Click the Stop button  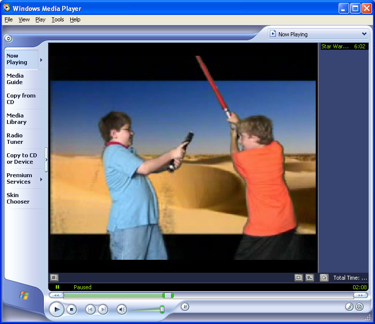pos(72,310)
